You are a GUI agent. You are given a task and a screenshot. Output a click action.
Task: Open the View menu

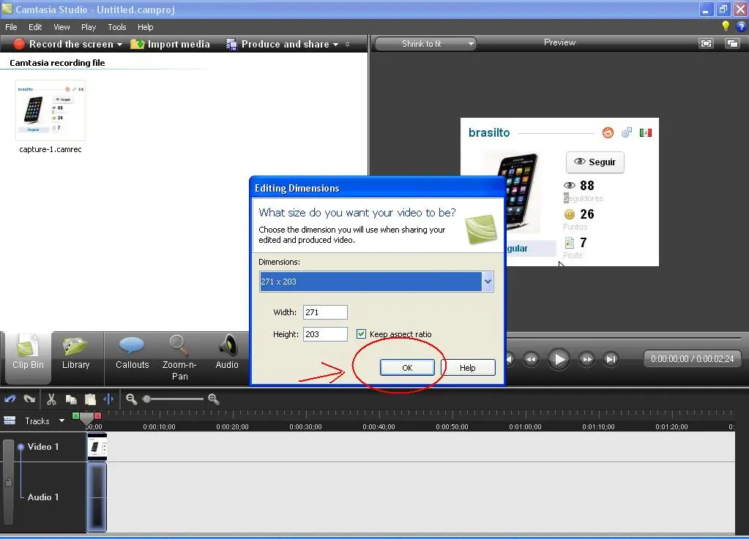pyautogui.click(x=62, y=27)
